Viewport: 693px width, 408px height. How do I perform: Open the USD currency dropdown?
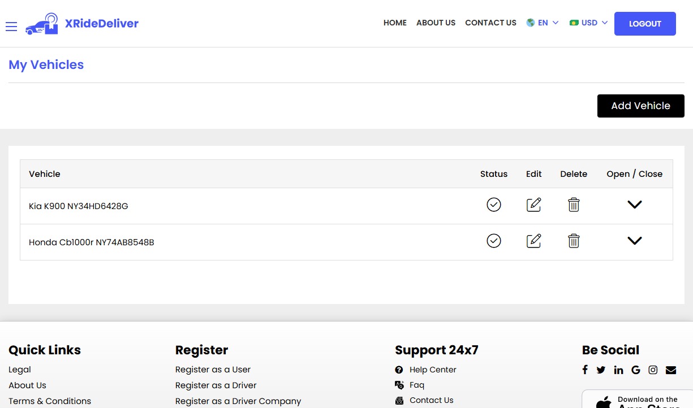click(x=589, y=23)
